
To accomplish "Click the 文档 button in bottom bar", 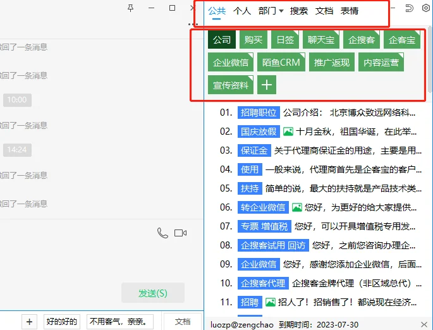I will (x=183, y=322).
